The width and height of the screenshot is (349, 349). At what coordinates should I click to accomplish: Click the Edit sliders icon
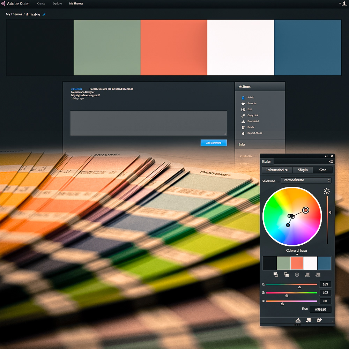coord(243,110)
